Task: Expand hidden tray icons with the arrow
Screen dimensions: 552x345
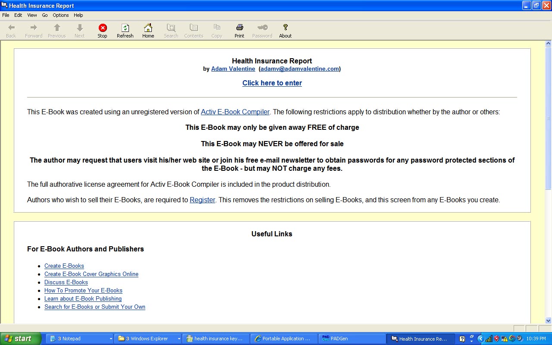Action: [480, 339]
